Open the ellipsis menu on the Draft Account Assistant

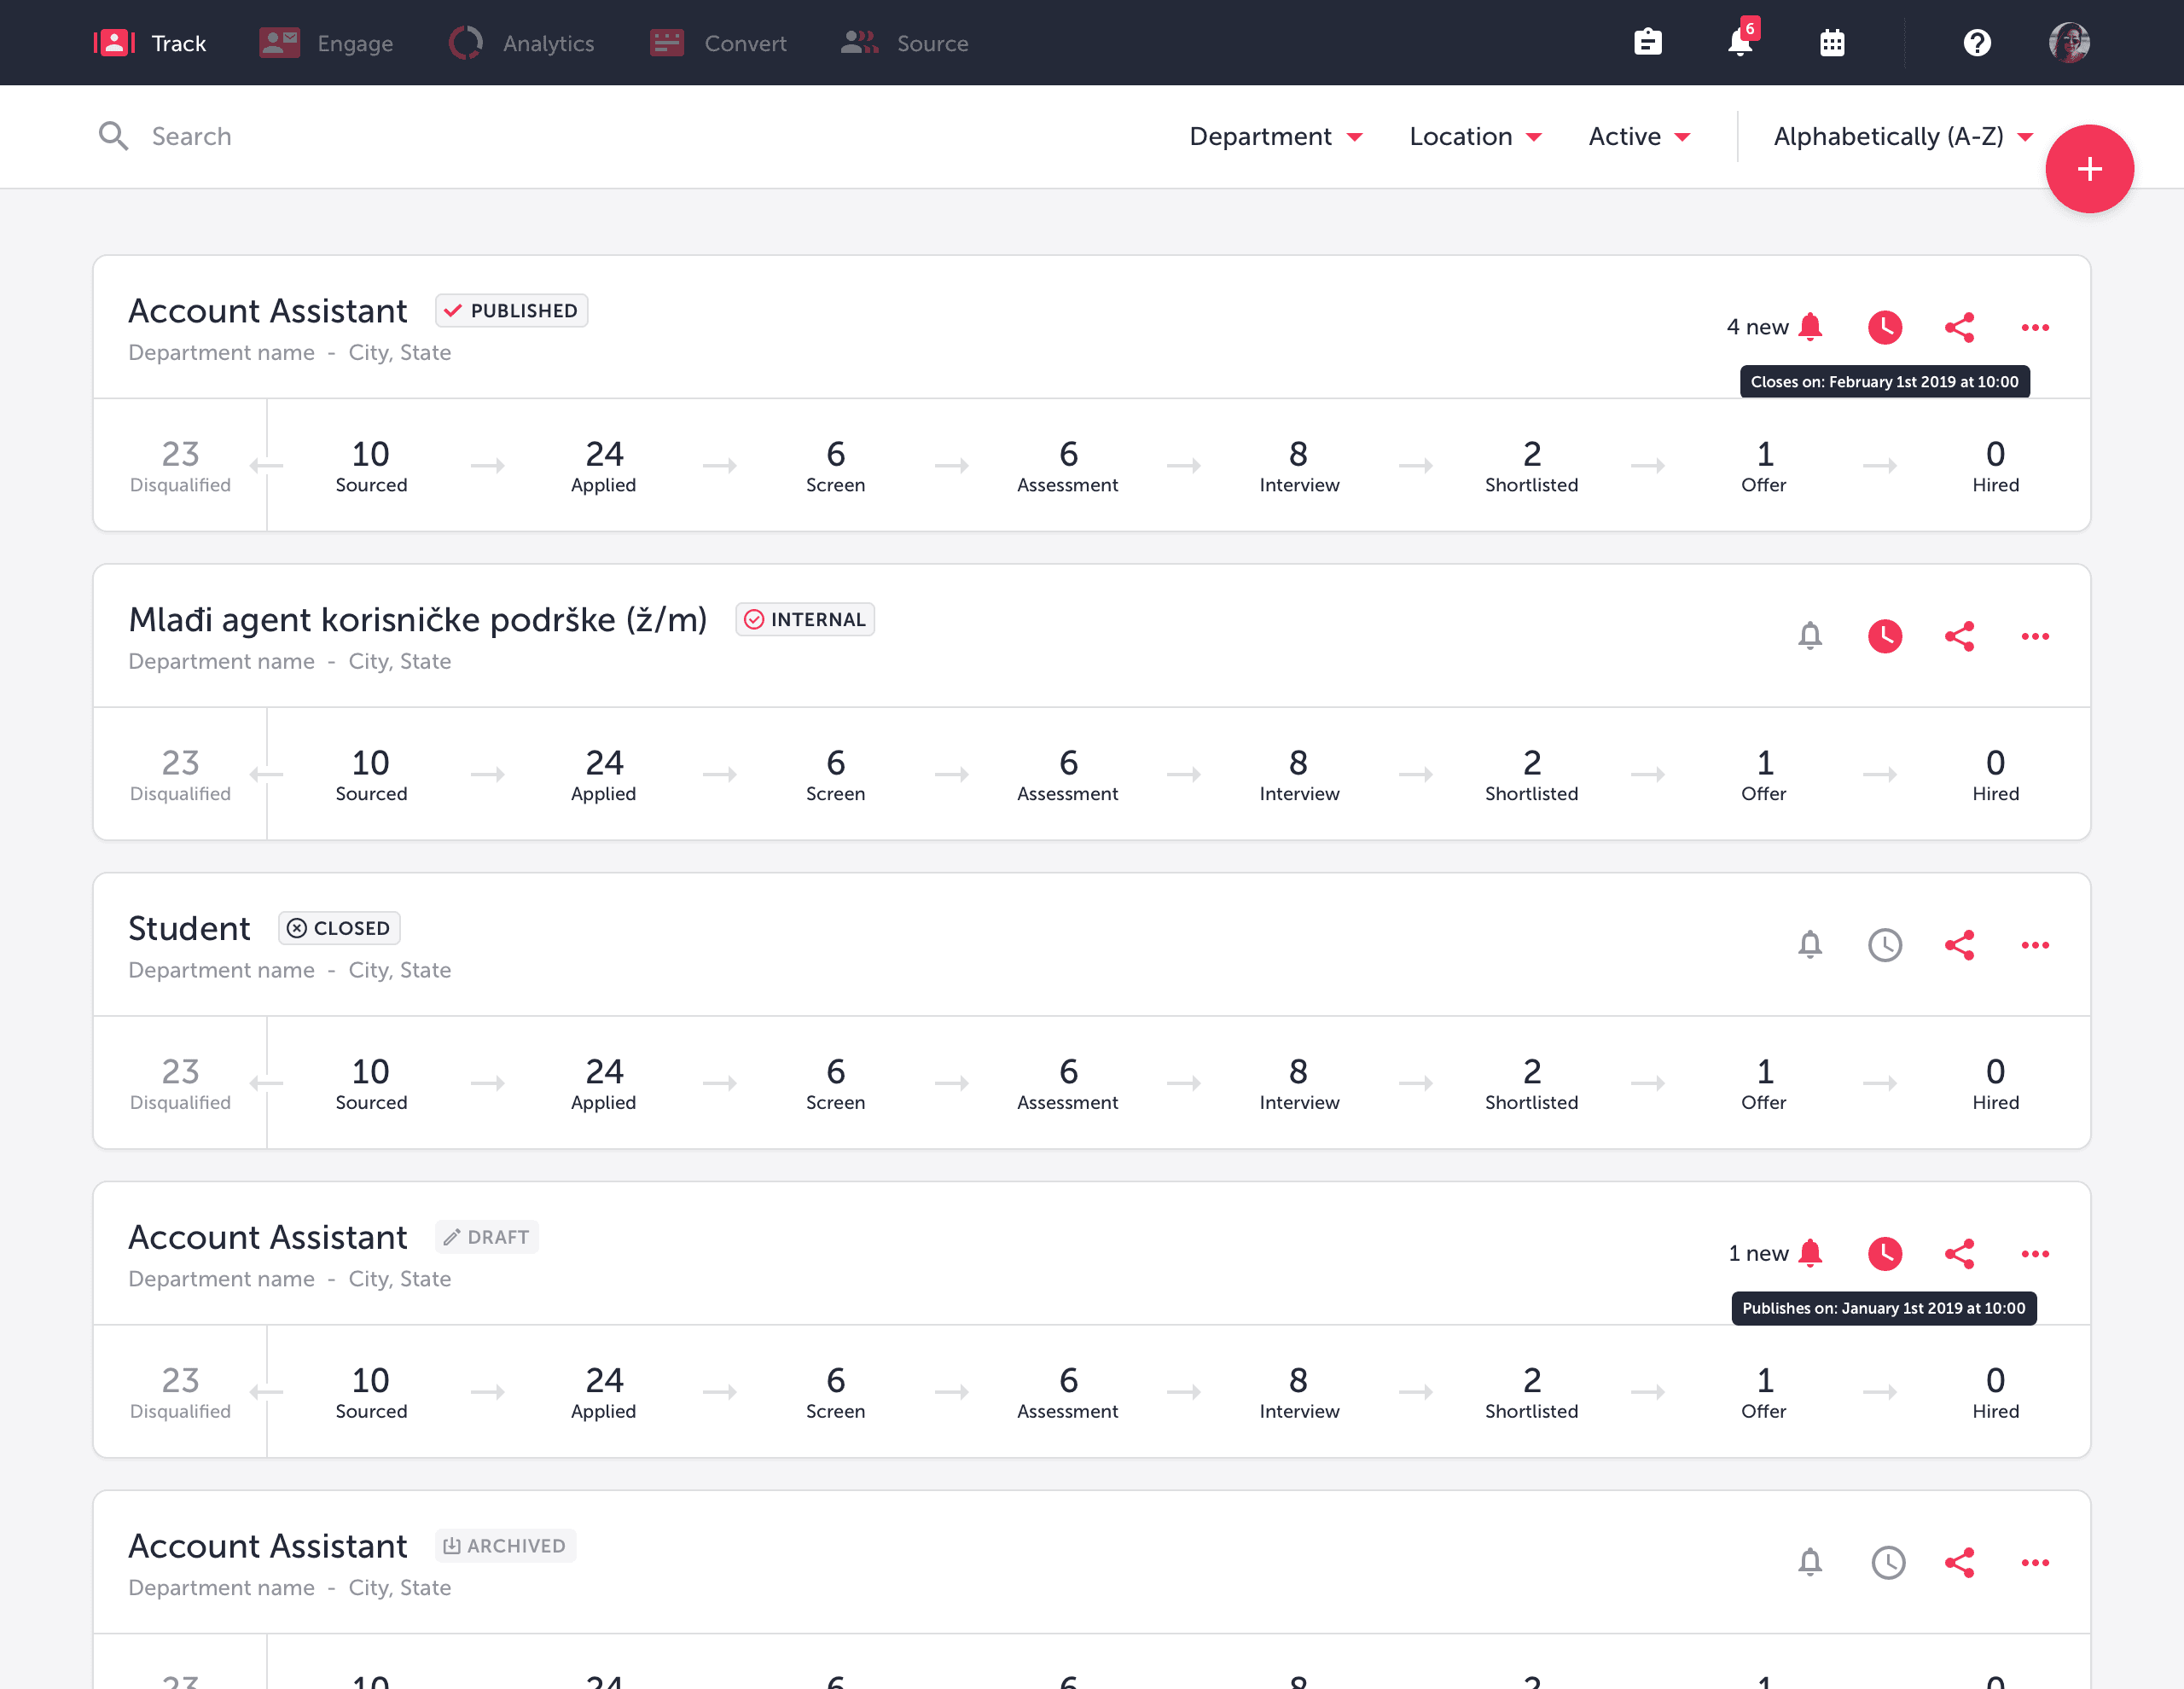(2035, 1254)
